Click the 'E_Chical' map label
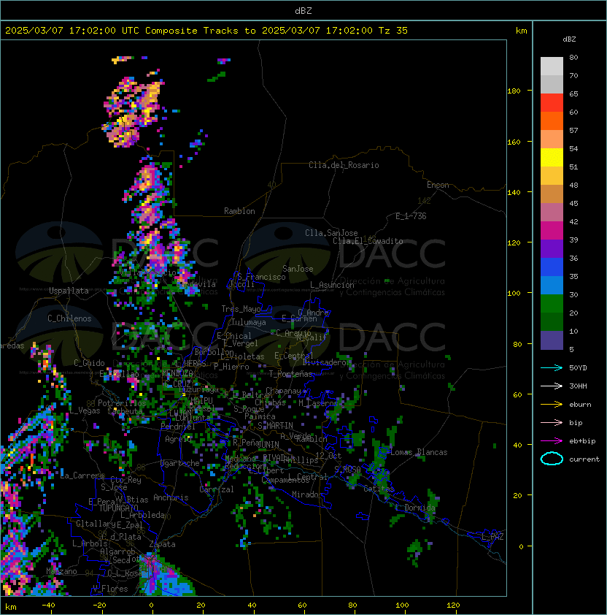 pos(234,336)
